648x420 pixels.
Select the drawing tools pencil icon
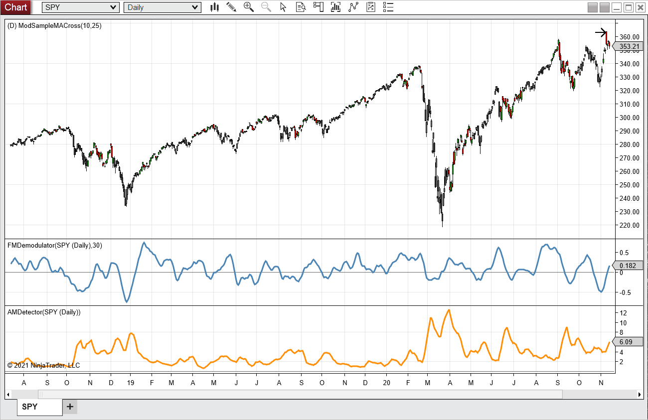click(x=231, y=7)
